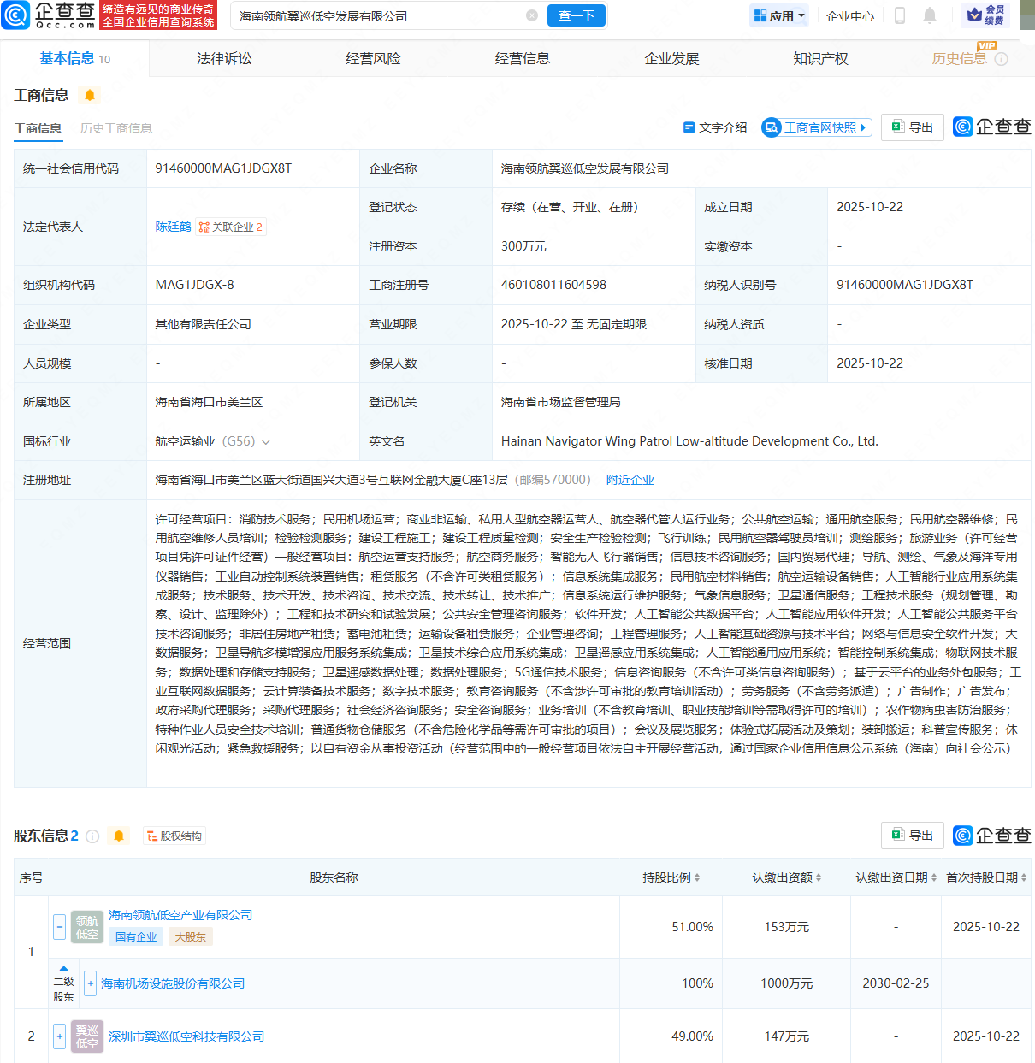Click the bell reminder icon next to 工商信息
This screenshot has height=1063, width=1035.
[89, 95]
